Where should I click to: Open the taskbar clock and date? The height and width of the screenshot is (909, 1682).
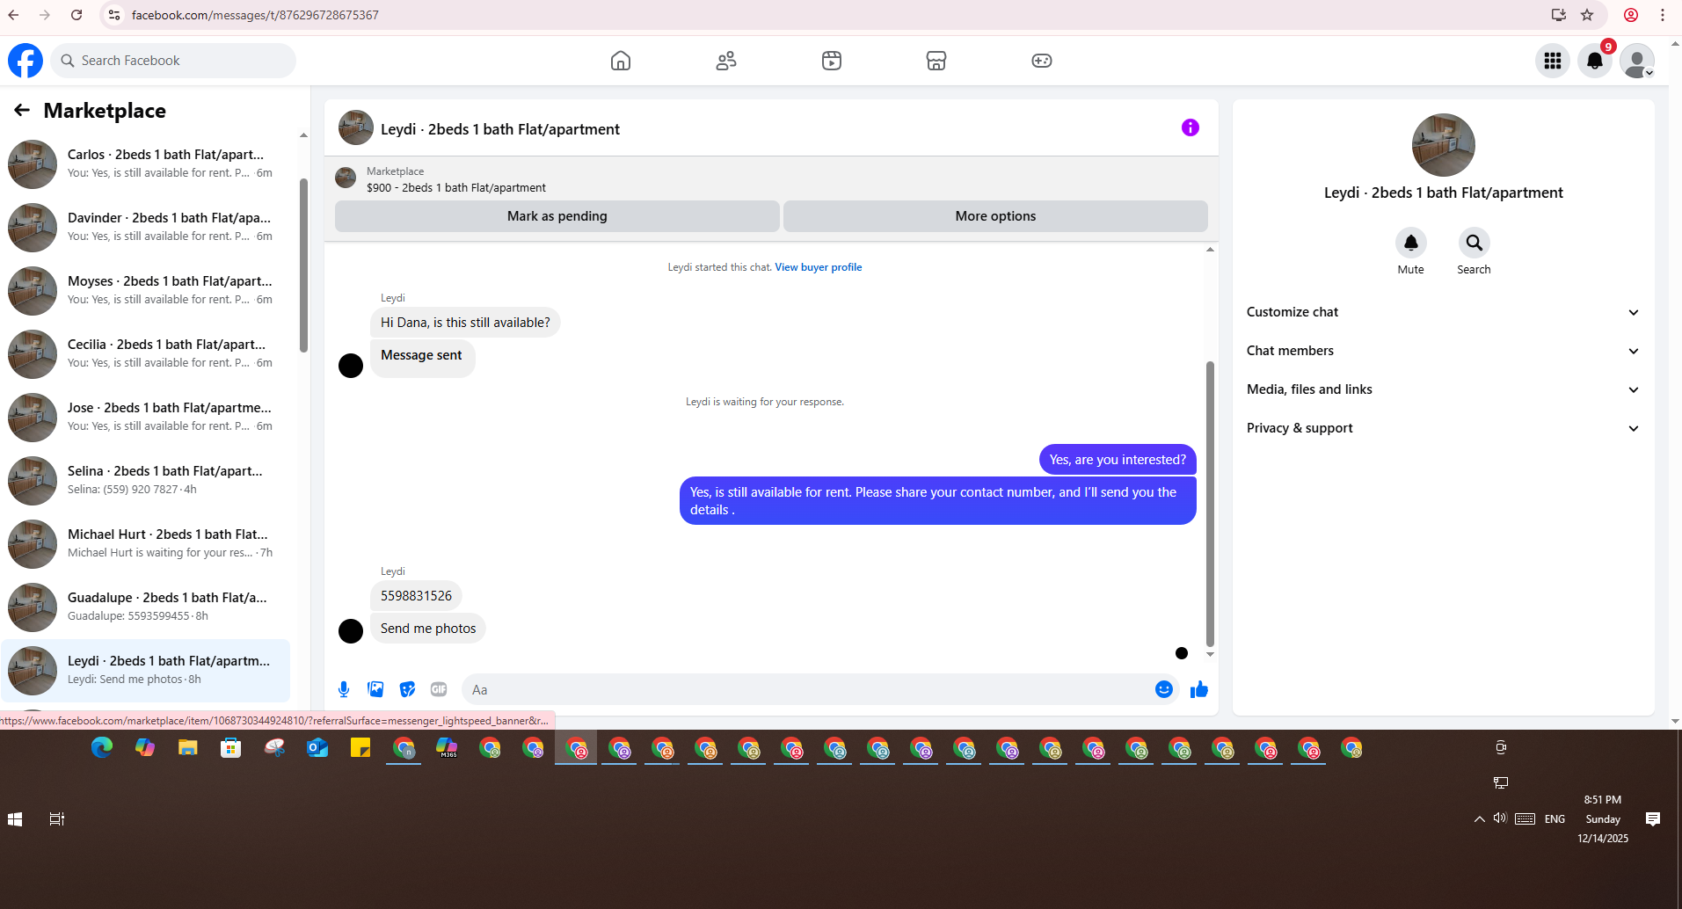point(1603,819)
